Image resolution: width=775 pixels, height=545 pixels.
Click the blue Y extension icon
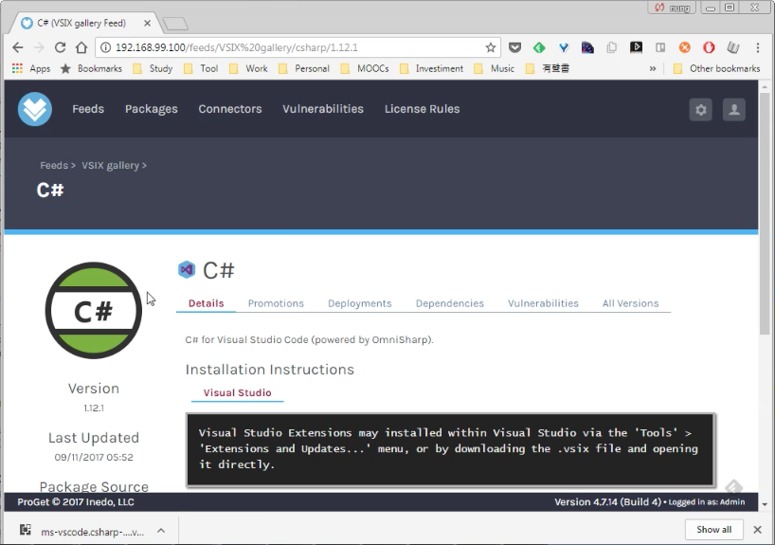coord(564,47)
